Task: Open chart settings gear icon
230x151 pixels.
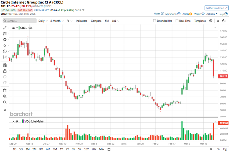Action: 211,21
